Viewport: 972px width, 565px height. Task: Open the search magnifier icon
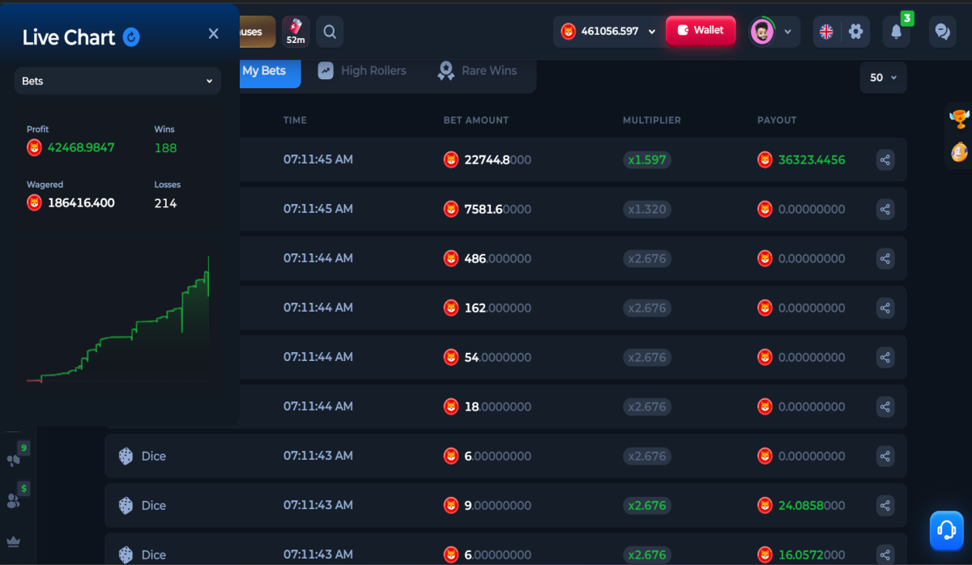click(330, 32)
